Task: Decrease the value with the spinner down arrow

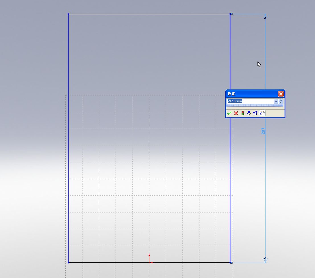Action: (x=281, y=103)
